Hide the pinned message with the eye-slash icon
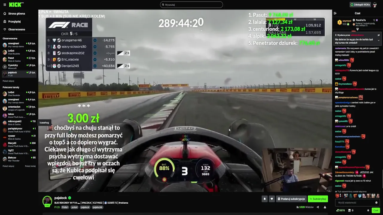The image size is (383, 215). pos(379,35)
